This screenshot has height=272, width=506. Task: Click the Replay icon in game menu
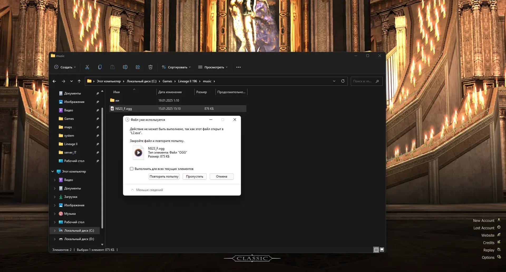pyautogui.click(x=499, y=249)
